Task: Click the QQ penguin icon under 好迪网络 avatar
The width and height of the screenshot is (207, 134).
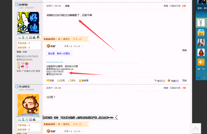Action: (38, 38)
